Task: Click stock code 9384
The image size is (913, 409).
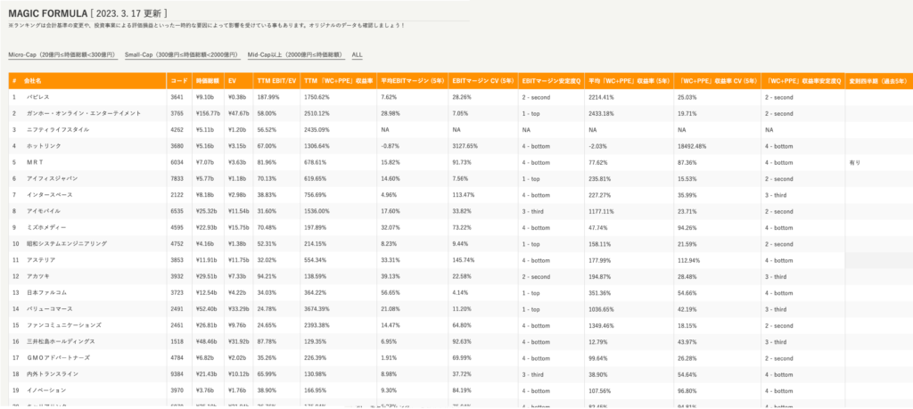Action: tap(177, 374)
